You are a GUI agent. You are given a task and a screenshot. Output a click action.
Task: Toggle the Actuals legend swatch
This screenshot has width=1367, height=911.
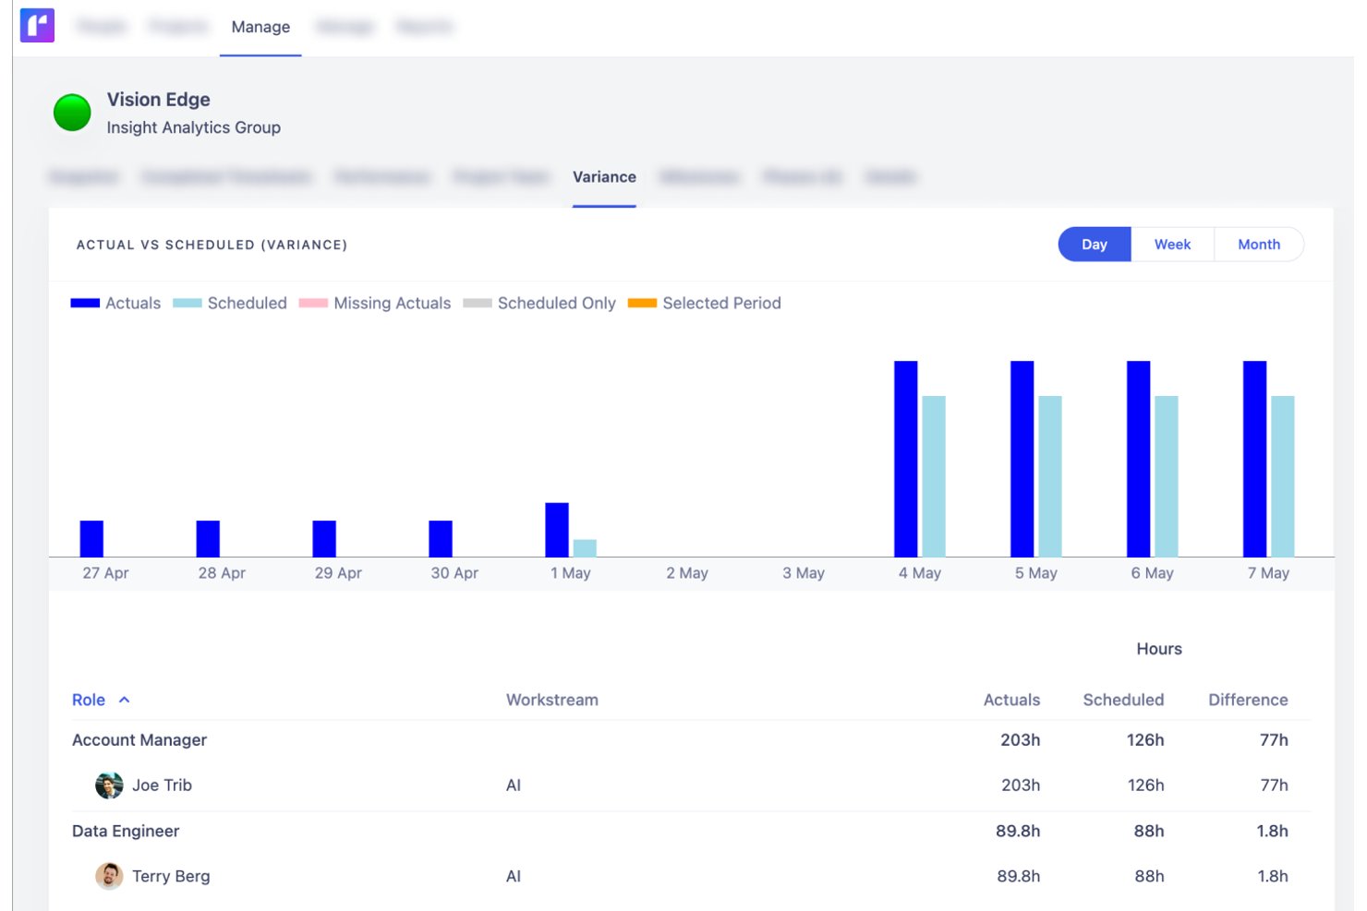point(85,303)
